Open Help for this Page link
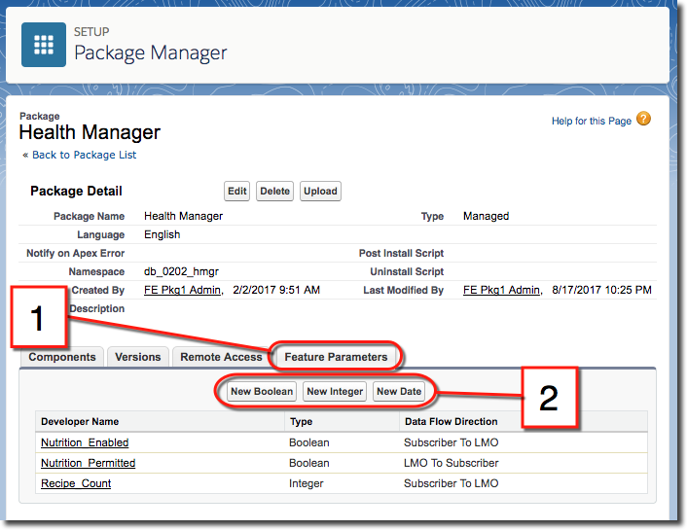Screen dimensions: 687x530 [591, 121]
